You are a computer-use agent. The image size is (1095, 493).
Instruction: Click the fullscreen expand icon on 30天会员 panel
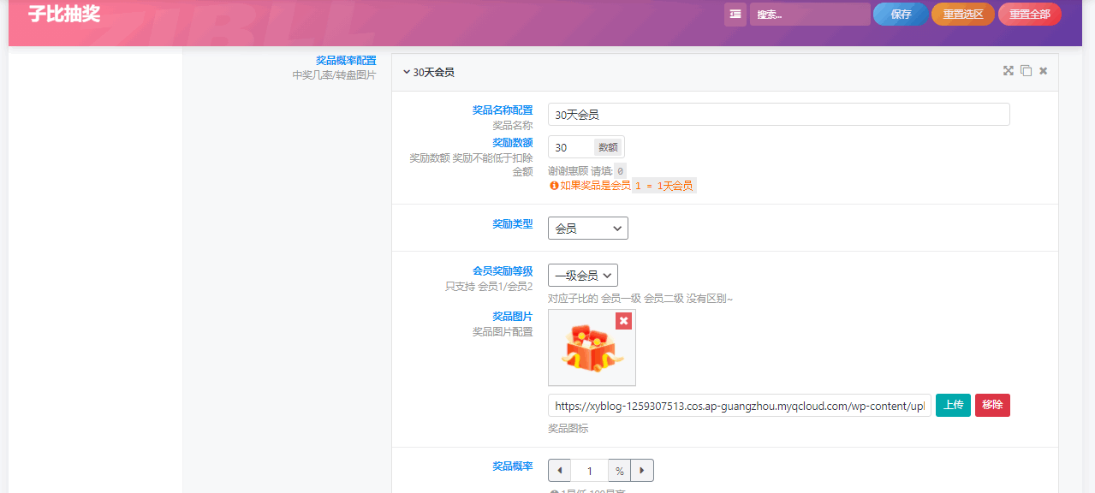point(1008,71)
